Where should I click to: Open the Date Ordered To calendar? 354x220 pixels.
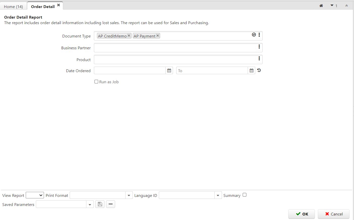[251, 71]
